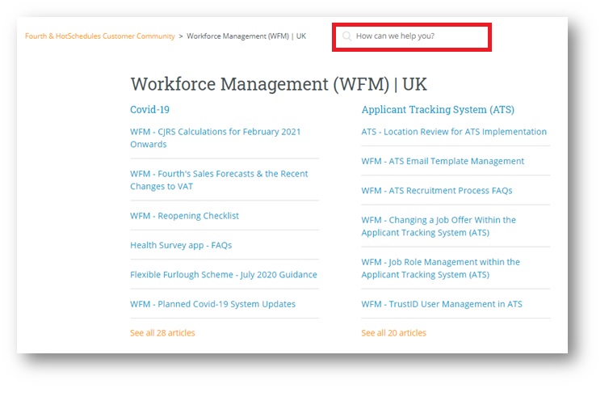Viewport: 613px width, 397px height.
Task: Click the search magnifier icon
Action: [346, 36]
